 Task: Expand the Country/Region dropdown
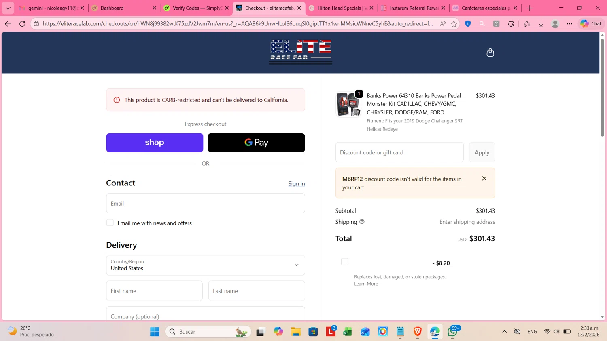pyautogui.click(x=206, y=265)
